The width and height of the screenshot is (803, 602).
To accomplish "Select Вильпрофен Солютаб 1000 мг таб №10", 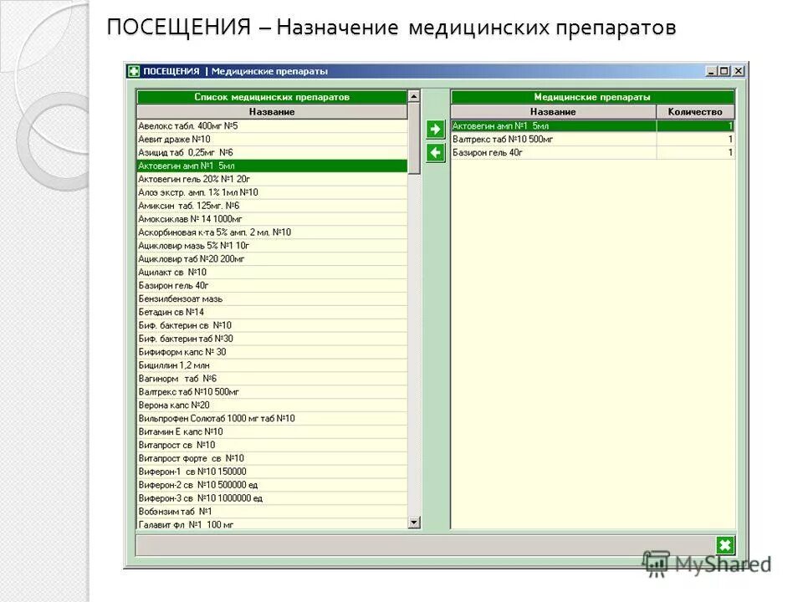I will 272,419.
